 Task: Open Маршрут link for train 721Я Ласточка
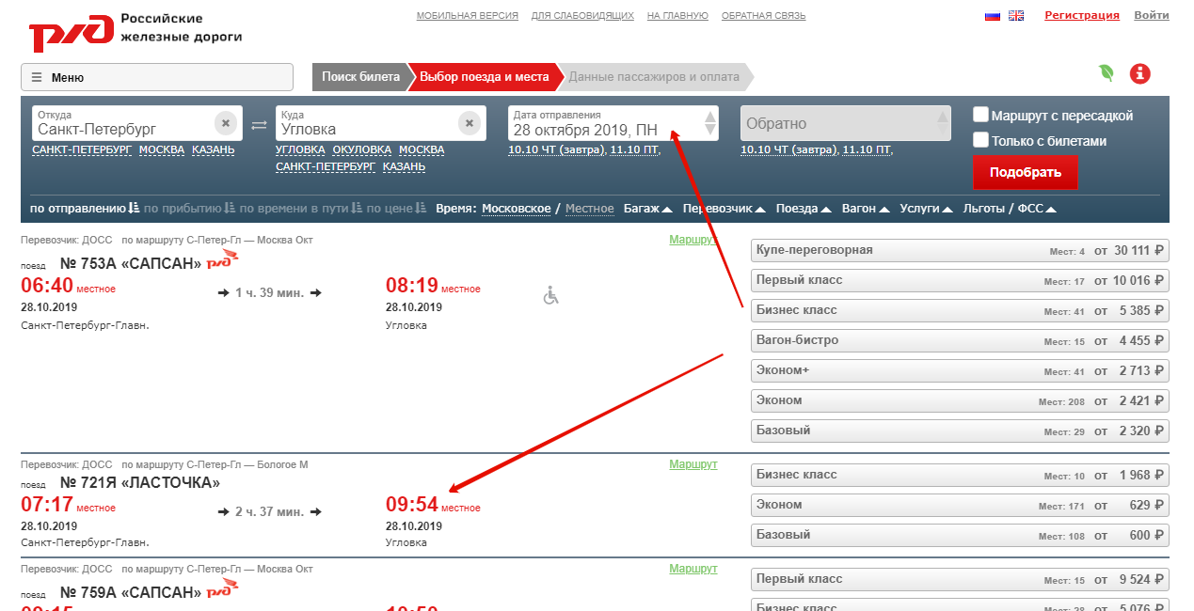(693, 464)
